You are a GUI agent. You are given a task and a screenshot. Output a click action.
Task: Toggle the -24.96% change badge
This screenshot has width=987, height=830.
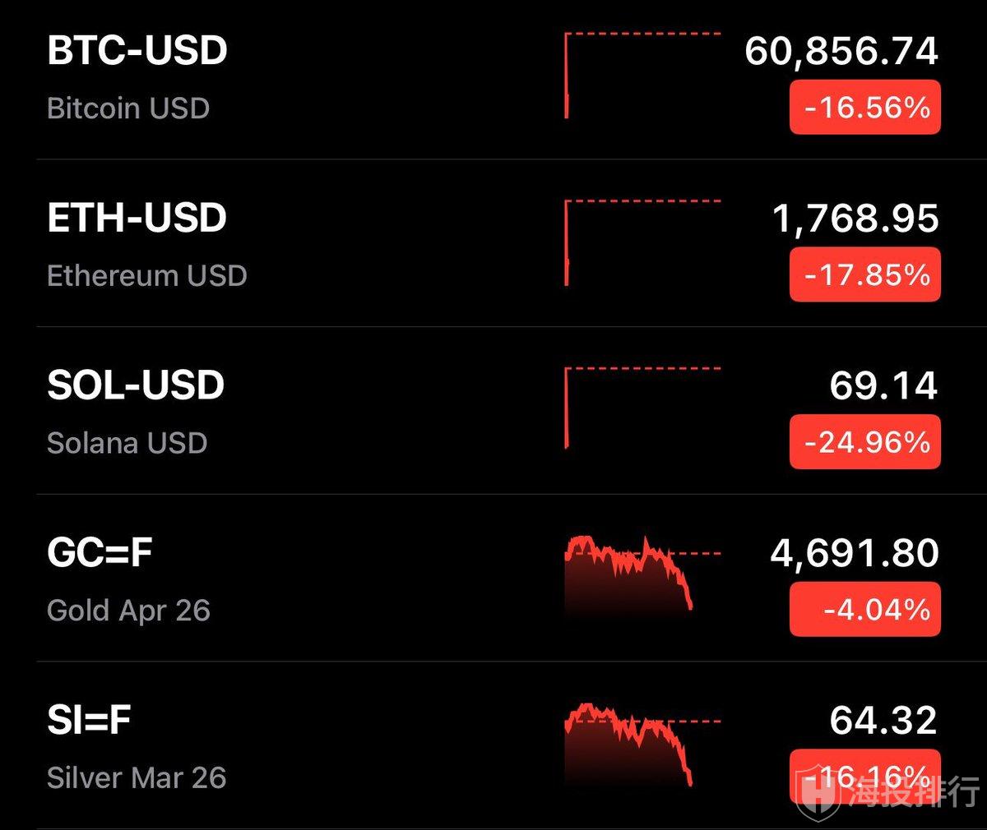coord(864,443)
